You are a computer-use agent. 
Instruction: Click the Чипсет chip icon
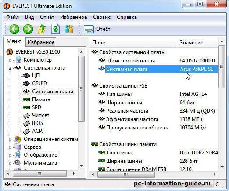pyautogui.click(x=26, y=116)
